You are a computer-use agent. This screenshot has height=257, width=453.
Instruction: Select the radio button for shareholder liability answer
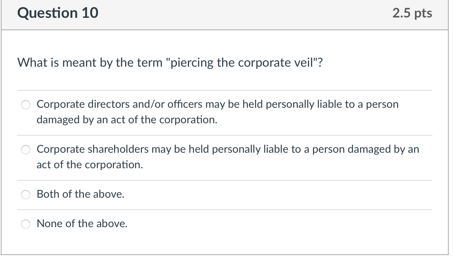(x=25, y=149)
